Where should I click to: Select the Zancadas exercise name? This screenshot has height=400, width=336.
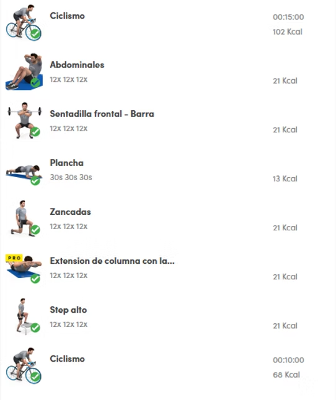coord(70,212)
